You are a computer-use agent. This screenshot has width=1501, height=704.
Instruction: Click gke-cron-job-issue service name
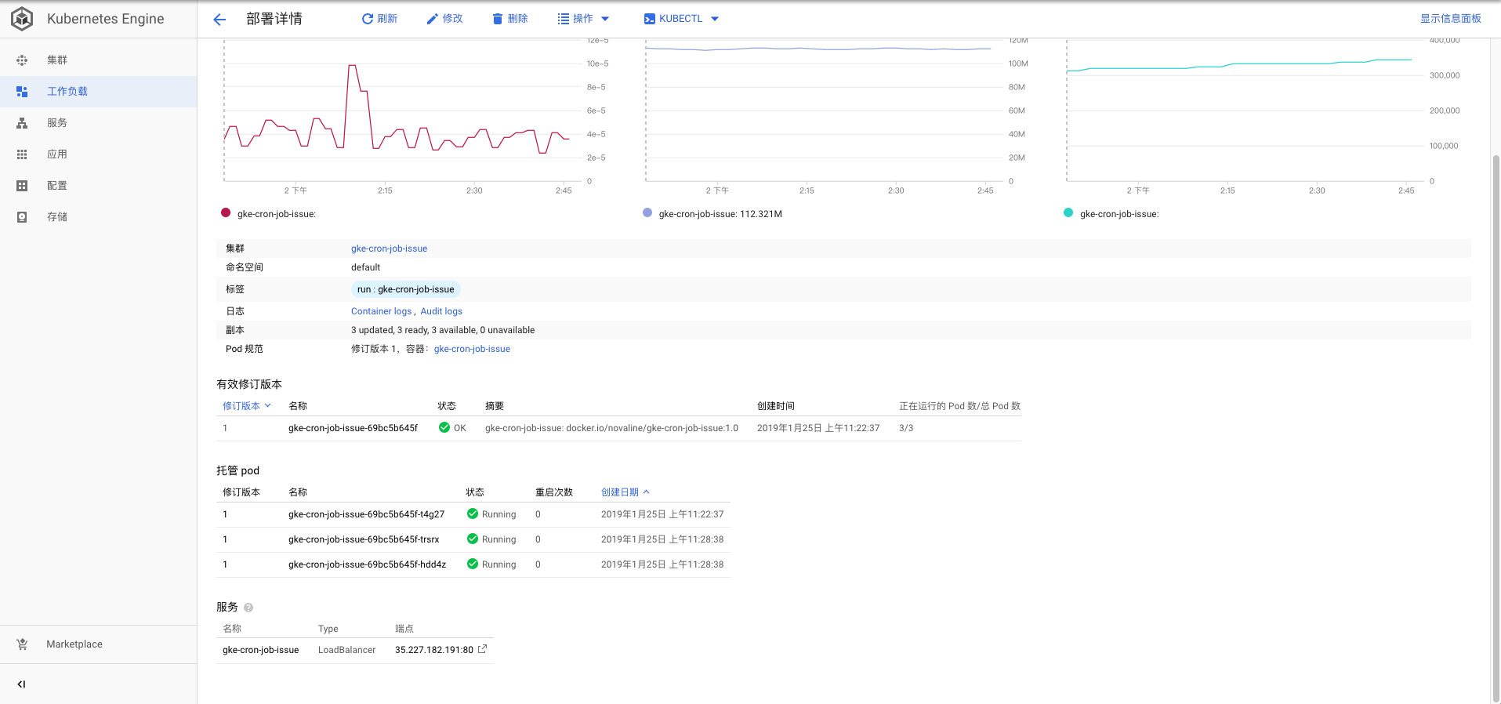(260, 650)
